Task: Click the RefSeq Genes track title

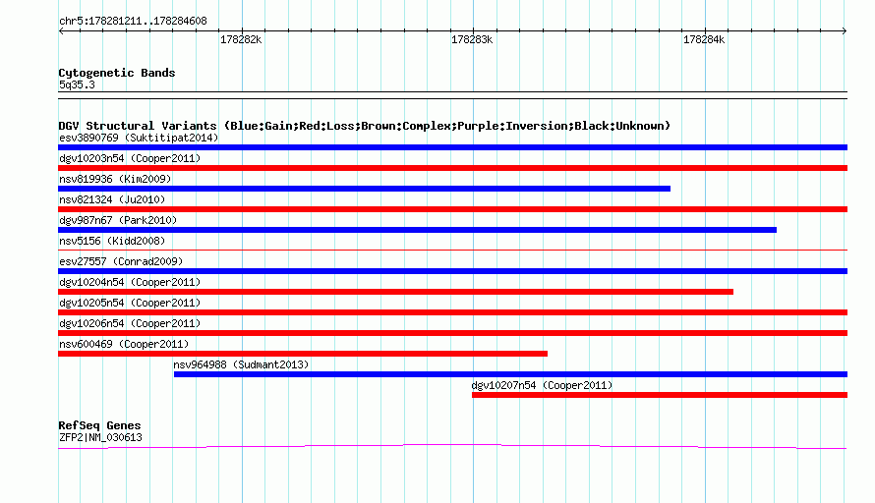Action: click(x=99, y=425)
